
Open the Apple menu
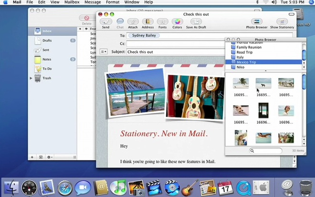(x=5, y=2)
